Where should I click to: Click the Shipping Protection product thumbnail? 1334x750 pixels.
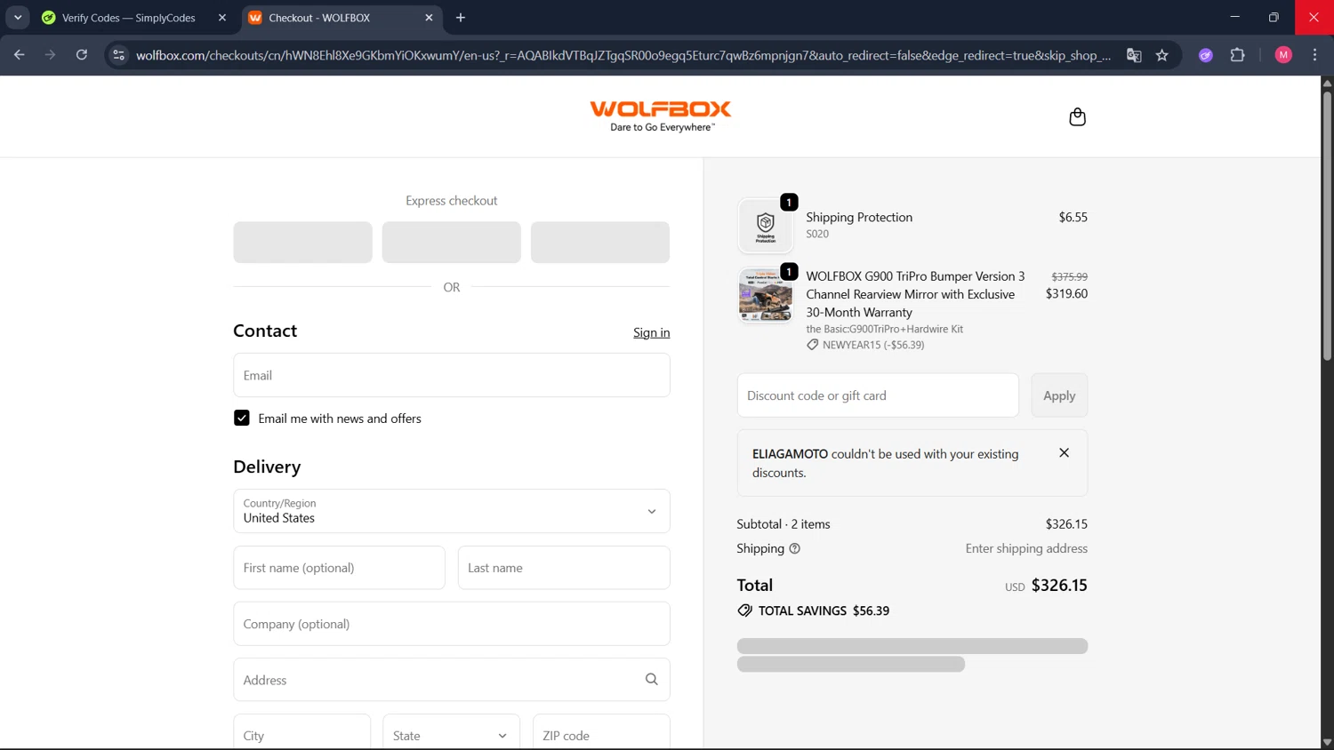pos(766,226)
